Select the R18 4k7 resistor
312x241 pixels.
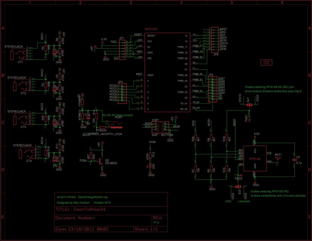tap(227, 137)
